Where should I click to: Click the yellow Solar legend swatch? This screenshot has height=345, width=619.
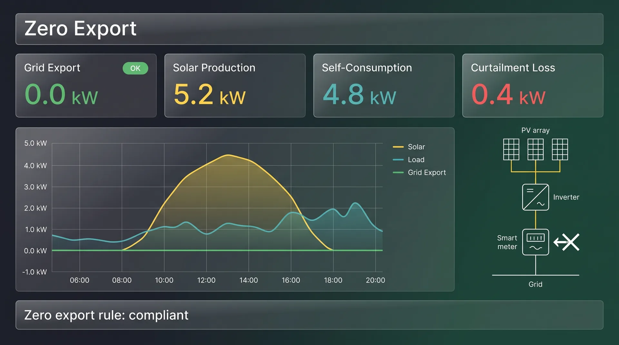tap(398, 147)
